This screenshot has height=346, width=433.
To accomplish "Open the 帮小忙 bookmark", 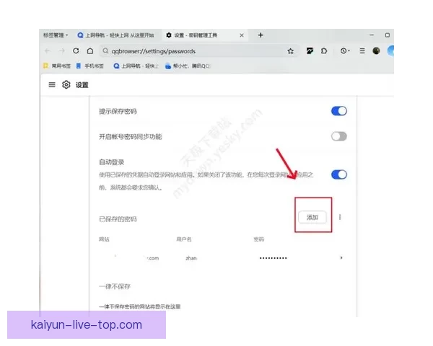I will click(x=188, y=66).
